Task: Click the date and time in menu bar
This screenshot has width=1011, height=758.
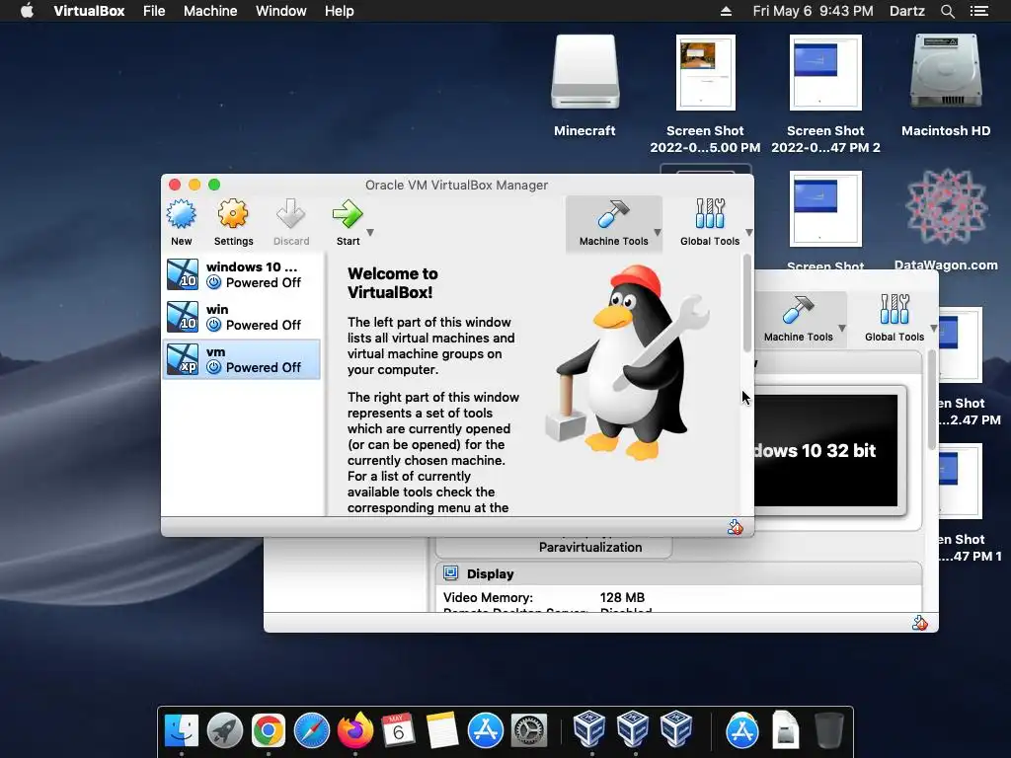Action: pos(813,11)
